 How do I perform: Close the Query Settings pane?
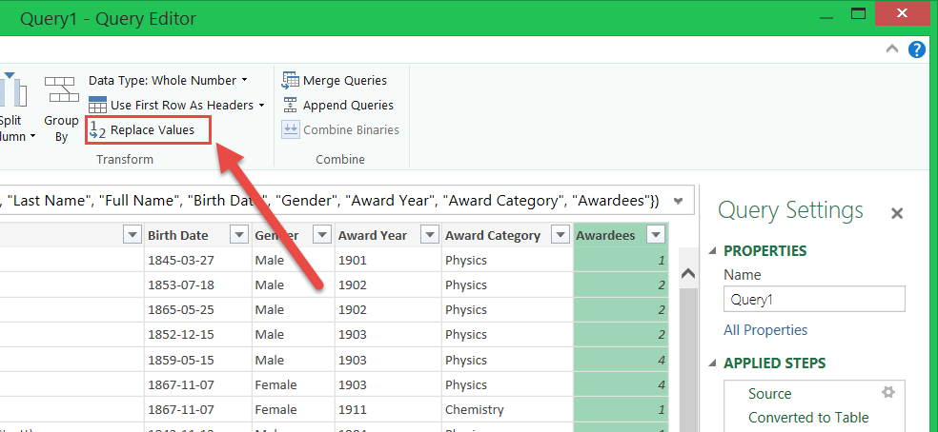pyautogui.click(x=896, y=214)
